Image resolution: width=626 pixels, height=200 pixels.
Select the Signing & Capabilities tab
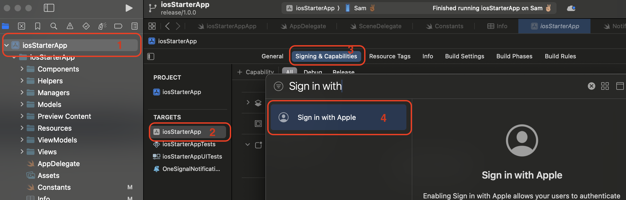click(x=326, y=56)
